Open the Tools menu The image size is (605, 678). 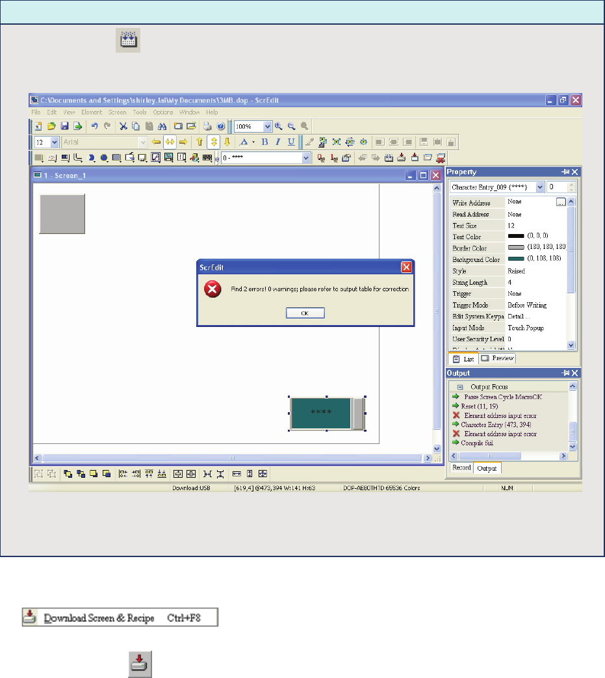140,112
